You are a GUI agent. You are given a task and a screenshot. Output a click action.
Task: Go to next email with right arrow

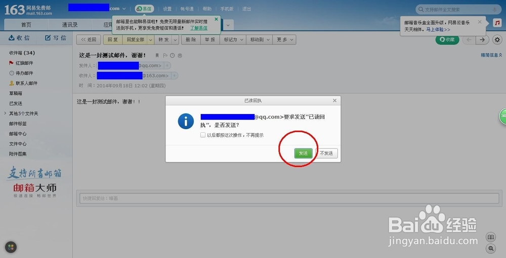click(x=482, y=39)
